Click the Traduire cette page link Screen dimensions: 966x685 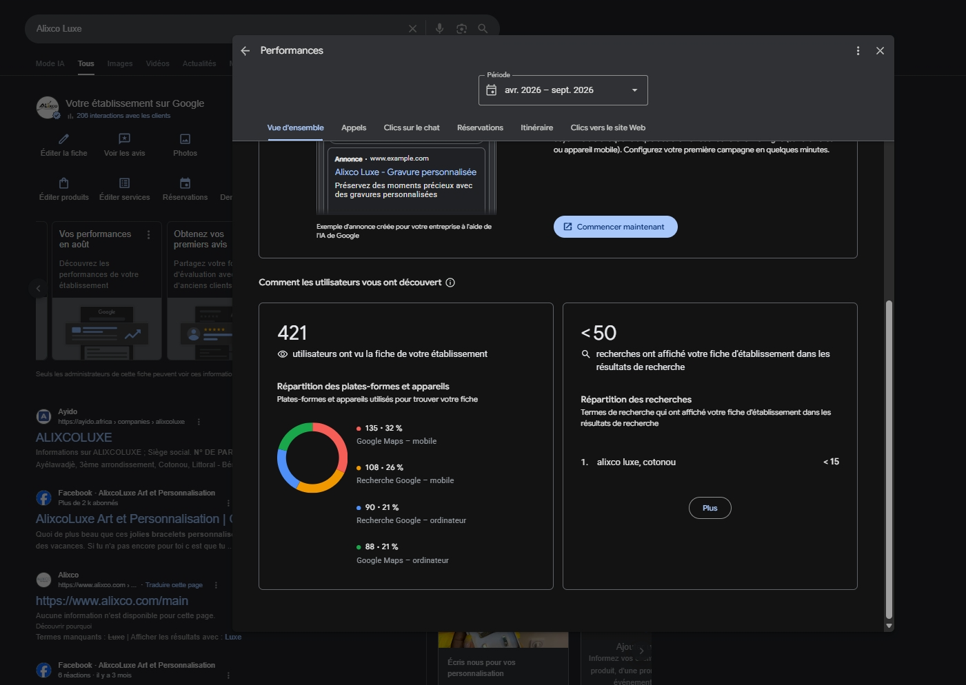pos(174,585)
